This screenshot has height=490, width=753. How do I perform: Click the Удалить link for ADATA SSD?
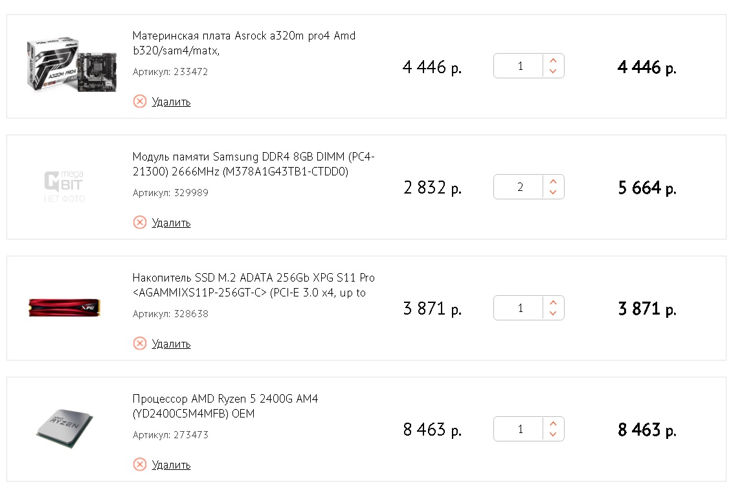[x=171, y=344]
